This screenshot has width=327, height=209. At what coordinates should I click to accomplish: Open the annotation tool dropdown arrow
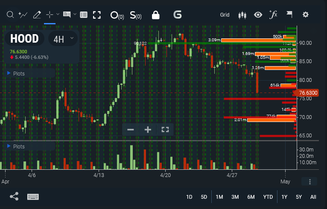coord(75,15)
